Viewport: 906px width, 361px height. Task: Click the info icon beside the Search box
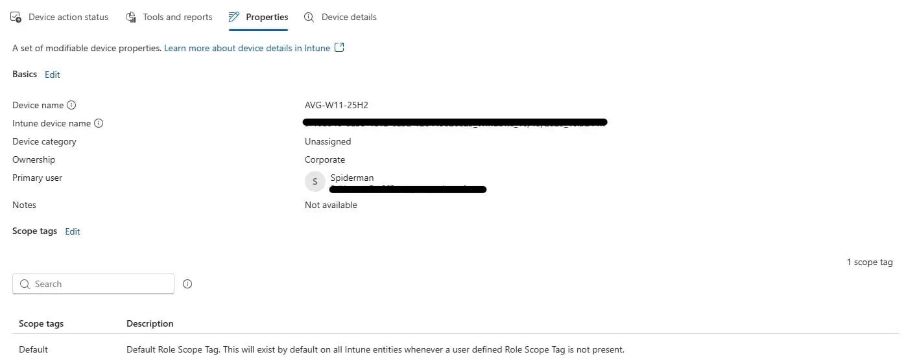pos(187,284)
